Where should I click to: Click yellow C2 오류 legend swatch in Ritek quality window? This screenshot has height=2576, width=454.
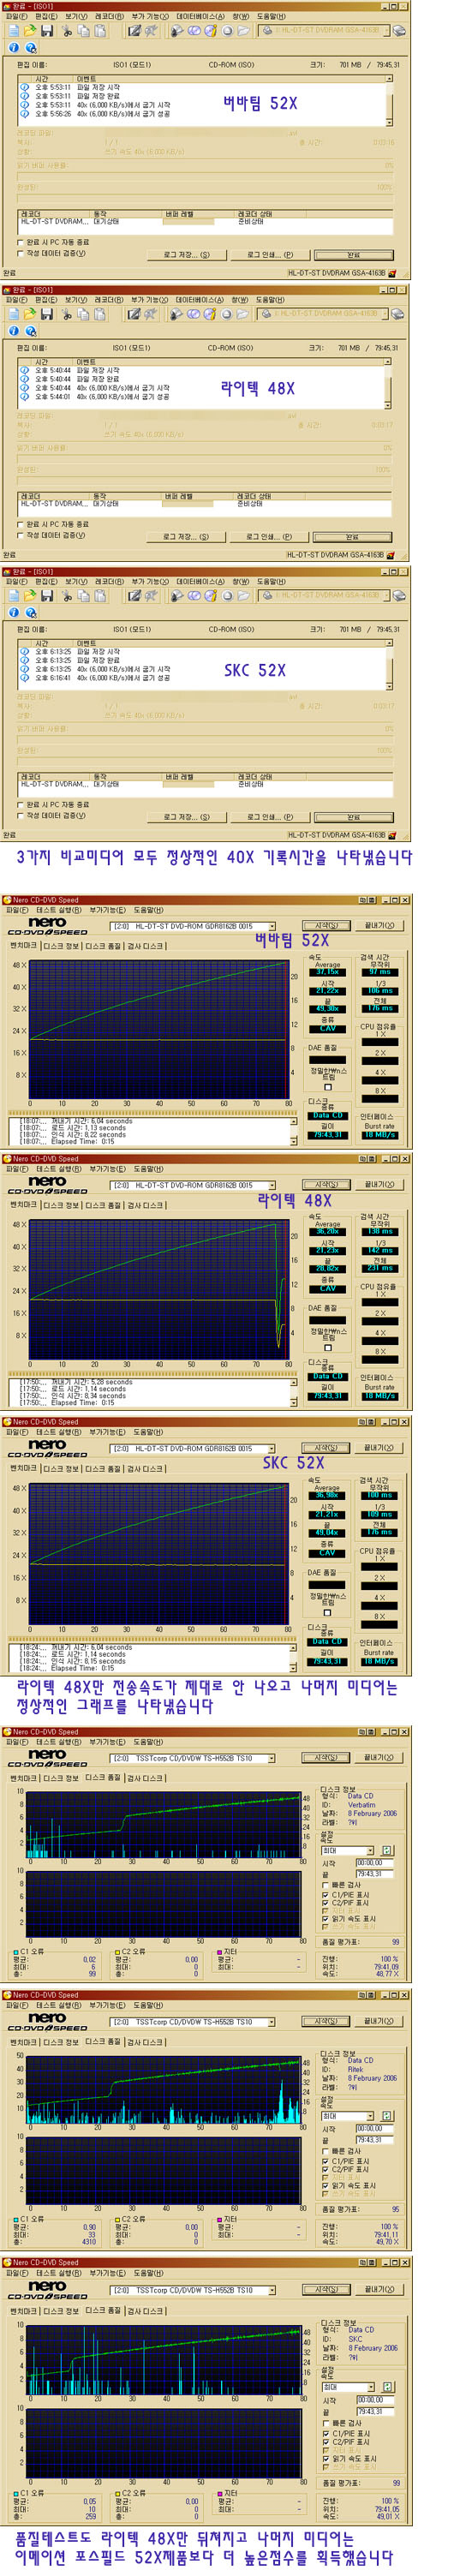[118, 2219]
